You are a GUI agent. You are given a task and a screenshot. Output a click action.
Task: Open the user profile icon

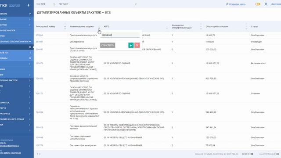[x=266, y=4]
